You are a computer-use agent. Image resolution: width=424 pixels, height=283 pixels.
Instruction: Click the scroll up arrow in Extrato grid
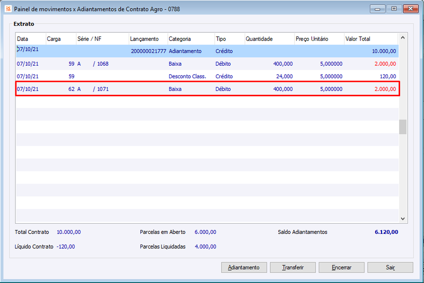tap(403, 38)
